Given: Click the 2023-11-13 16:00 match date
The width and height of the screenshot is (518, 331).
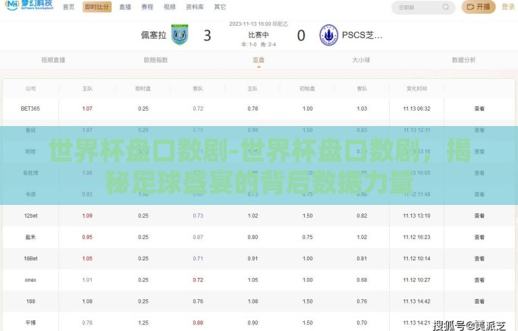Looking at the screenshot, I should point(250,24).
